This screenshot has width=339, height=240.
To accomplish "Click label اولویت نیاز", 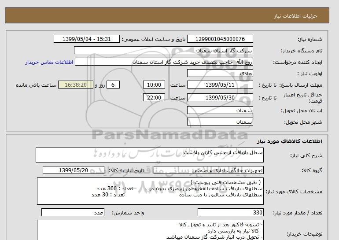I will coord(310,74).
